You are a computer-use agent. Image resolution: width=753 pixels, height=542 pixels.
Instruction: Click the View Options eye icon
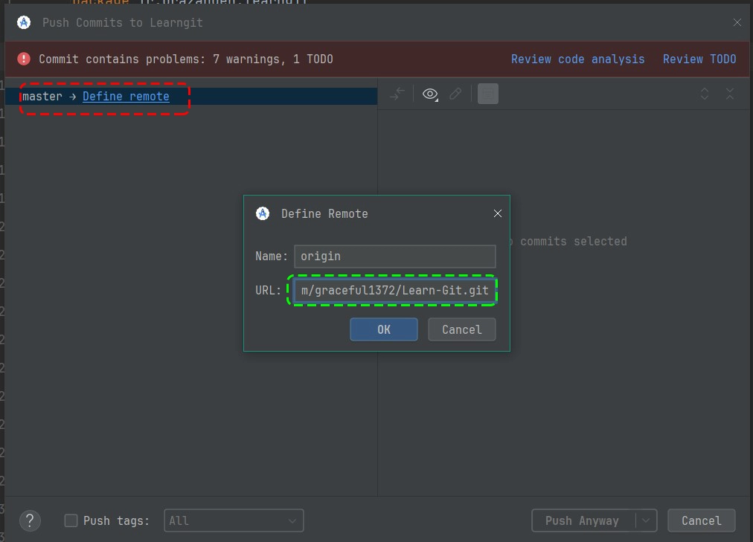[430, 94]
